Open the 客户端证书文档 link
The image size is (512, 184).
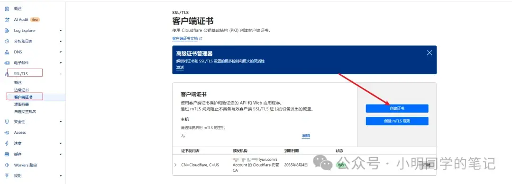click(185, 38)
